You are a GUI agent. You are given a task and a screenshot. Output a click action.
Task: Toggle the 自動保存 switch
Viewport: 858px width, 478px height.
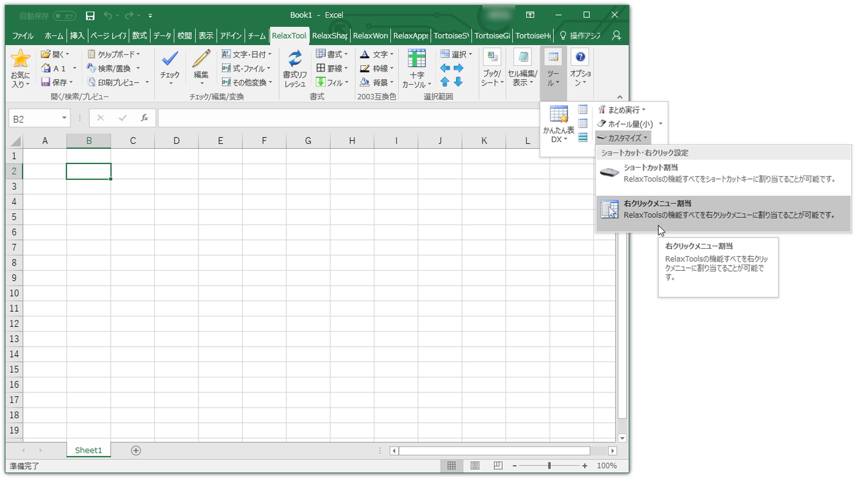point(65,15)
